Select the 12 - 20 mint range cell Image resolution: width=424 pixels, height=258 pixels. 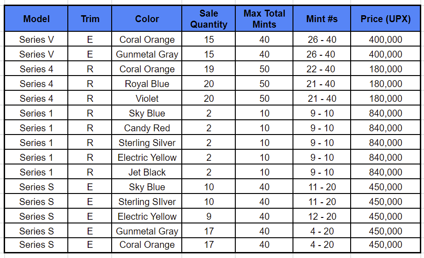[x=322, y=217]
